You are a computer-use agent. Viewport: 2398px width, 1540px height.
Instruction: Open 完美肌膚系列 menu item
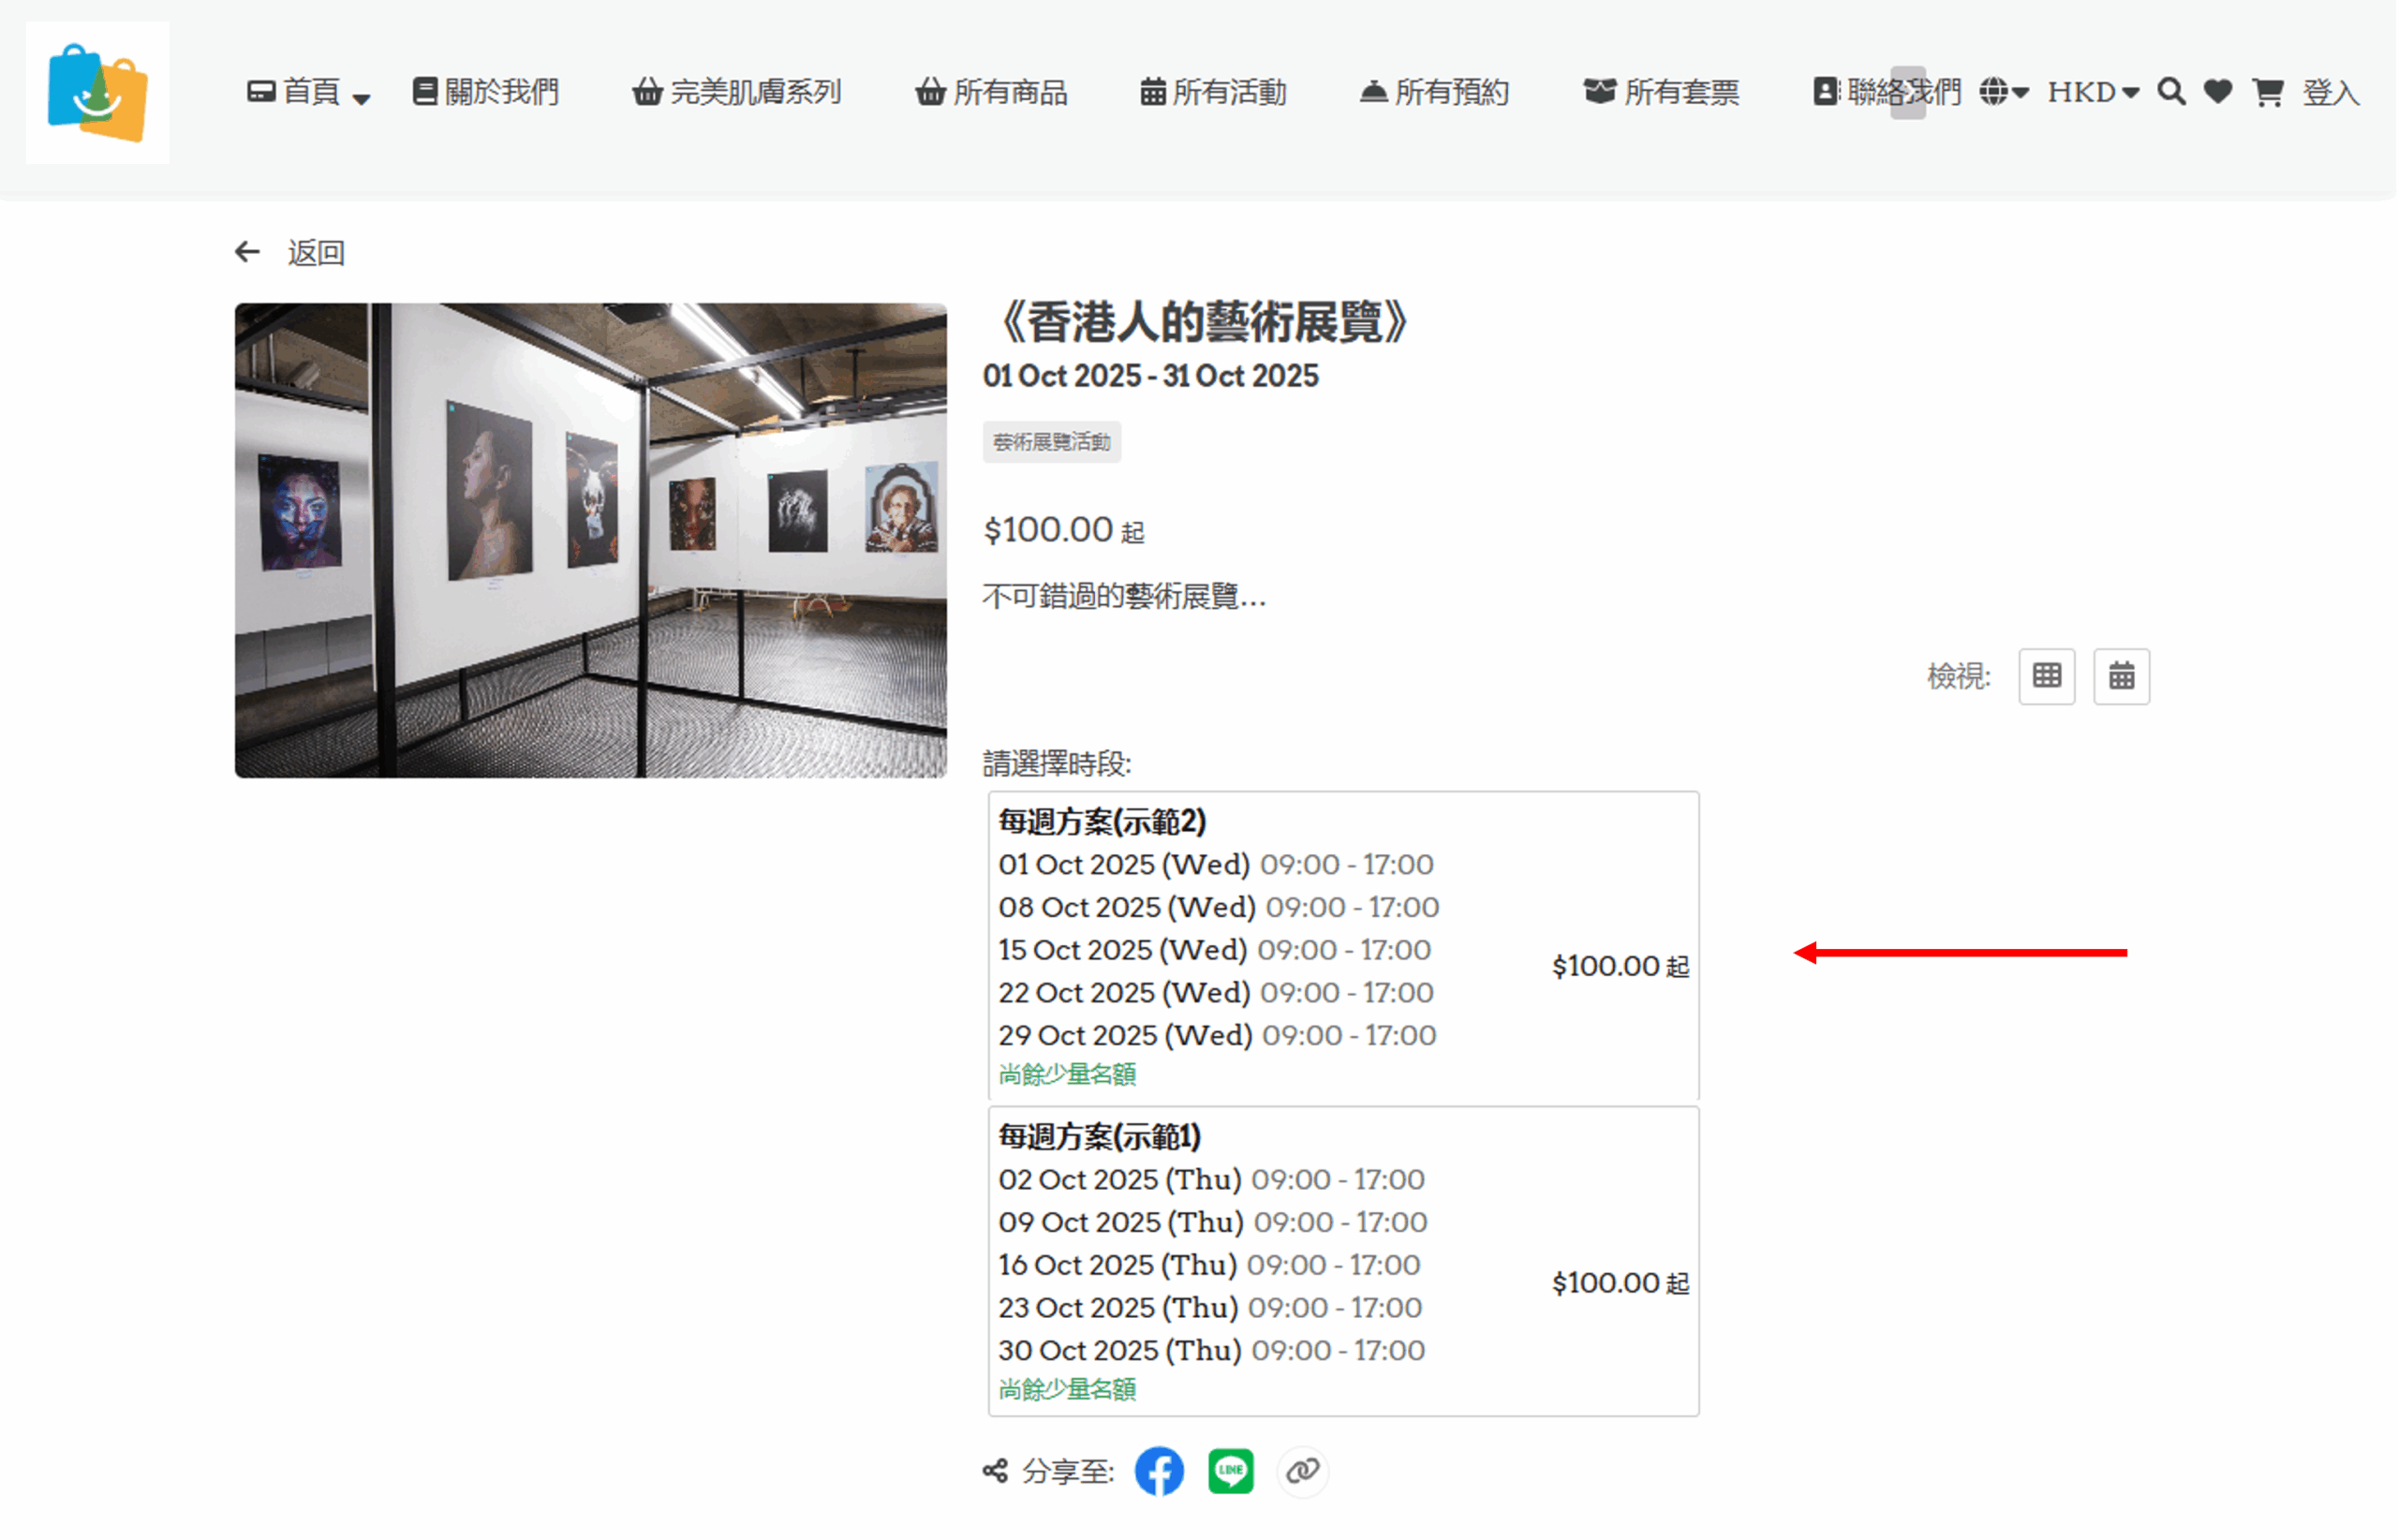click(736, 92)
